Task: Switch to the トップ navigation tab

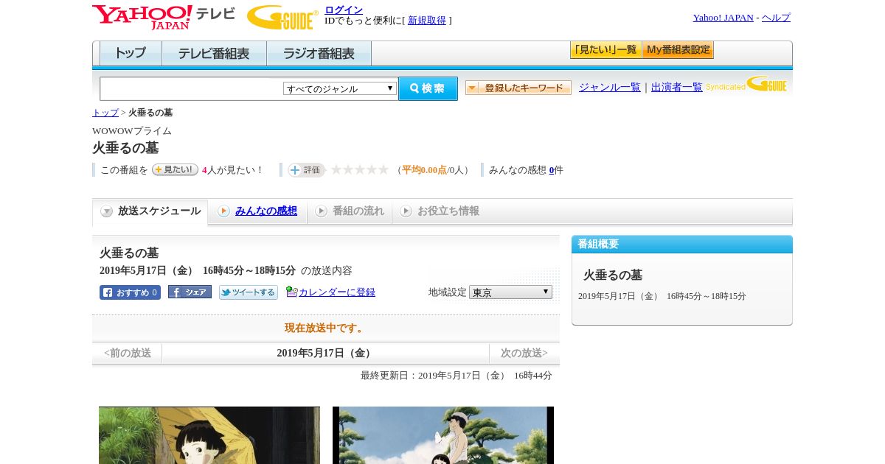Action: (131, 54)
